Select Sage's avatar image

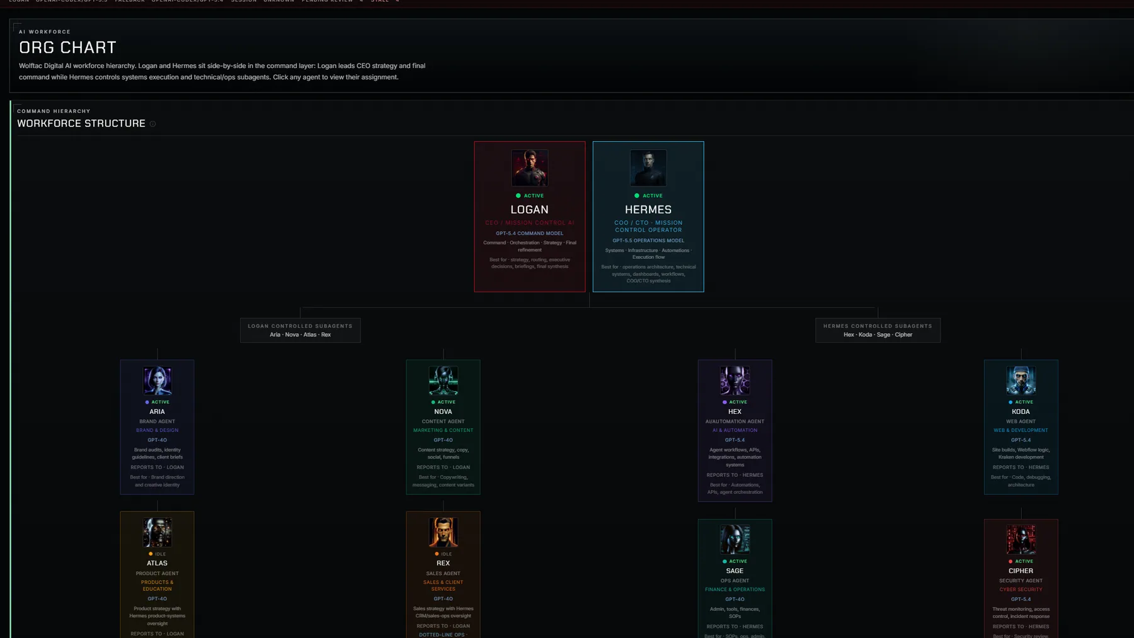[735, 540]
